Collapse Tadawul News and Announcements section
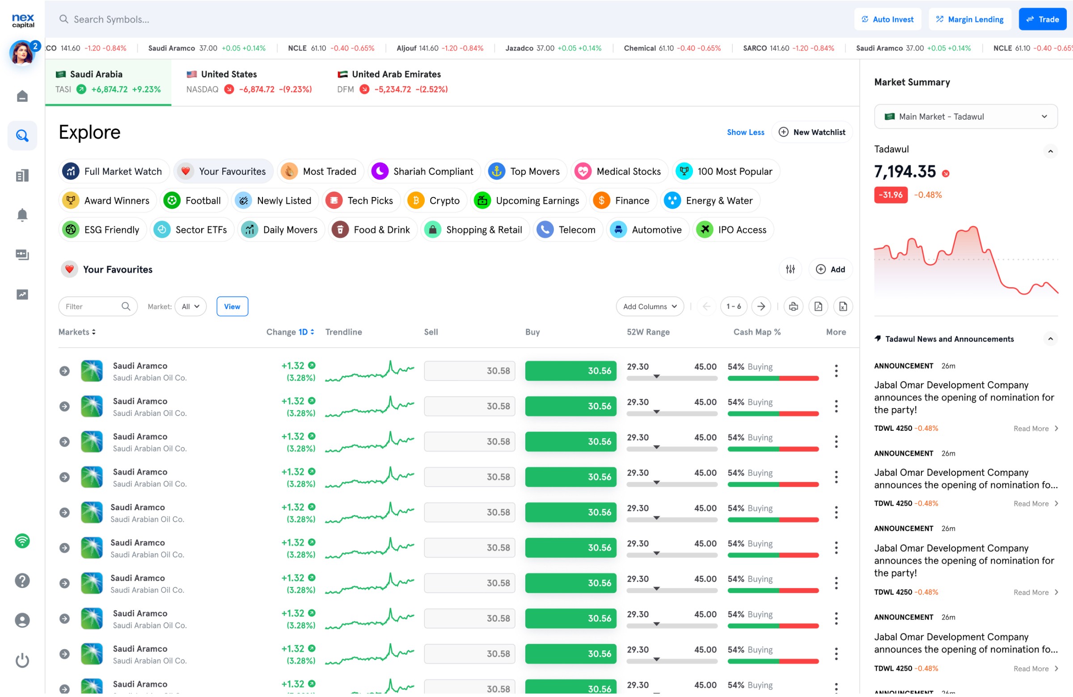Image resolution: width=1073 pixels, height=697 pixels. click(1051, 339)
